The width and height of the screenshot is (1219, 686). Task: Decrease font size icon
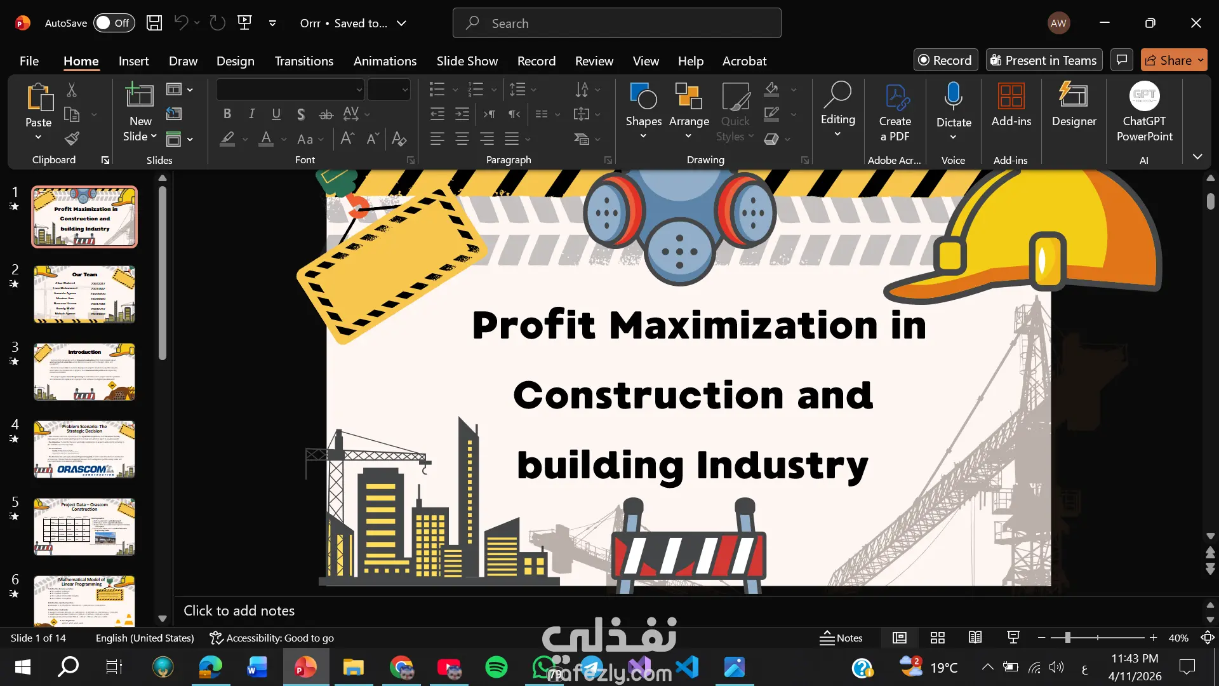372,138
